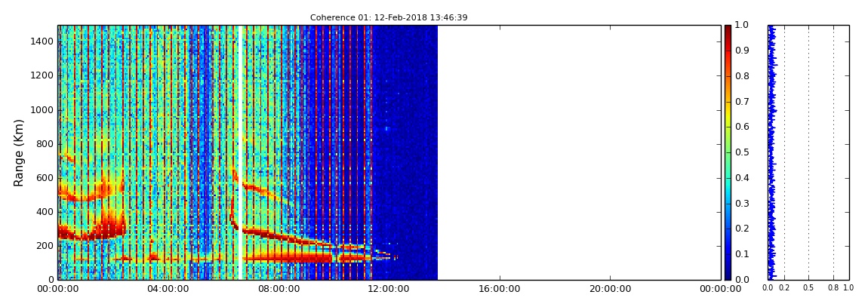This screenshot has height=307, width=868.
Task: Click the 0.5 colorbar tick label
Action: (740, 152)
